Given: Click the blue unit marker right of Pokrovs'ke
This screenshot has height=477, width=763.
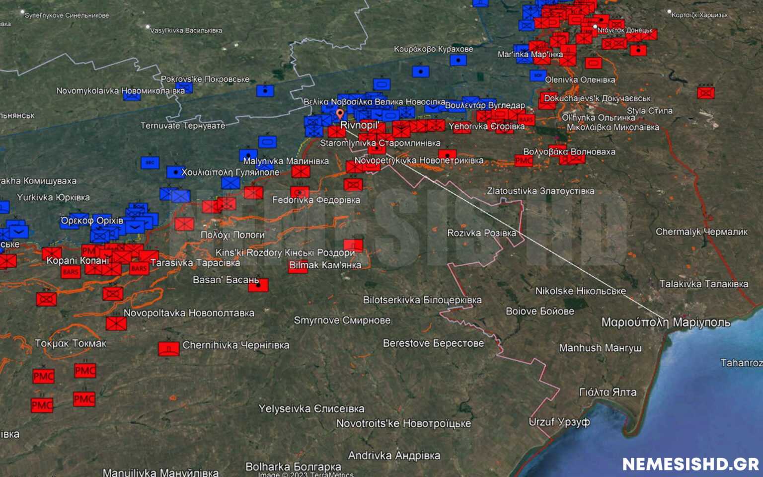Looking at the screenshot, I should click(265, 91).
